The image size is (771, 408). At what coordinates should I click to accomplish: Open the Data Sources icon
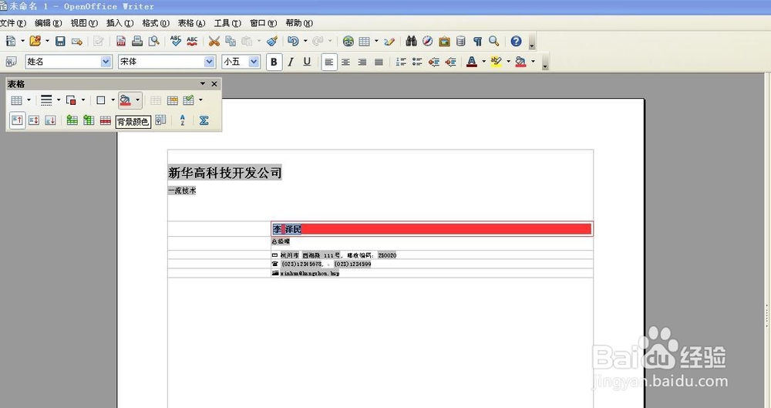pos(461,42)
